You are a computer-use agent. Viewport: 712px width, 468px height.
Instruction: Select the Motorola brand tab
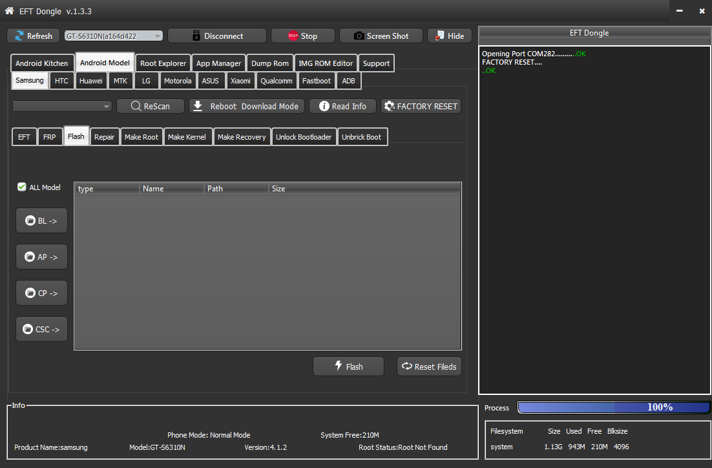click(x=178, y=81)
